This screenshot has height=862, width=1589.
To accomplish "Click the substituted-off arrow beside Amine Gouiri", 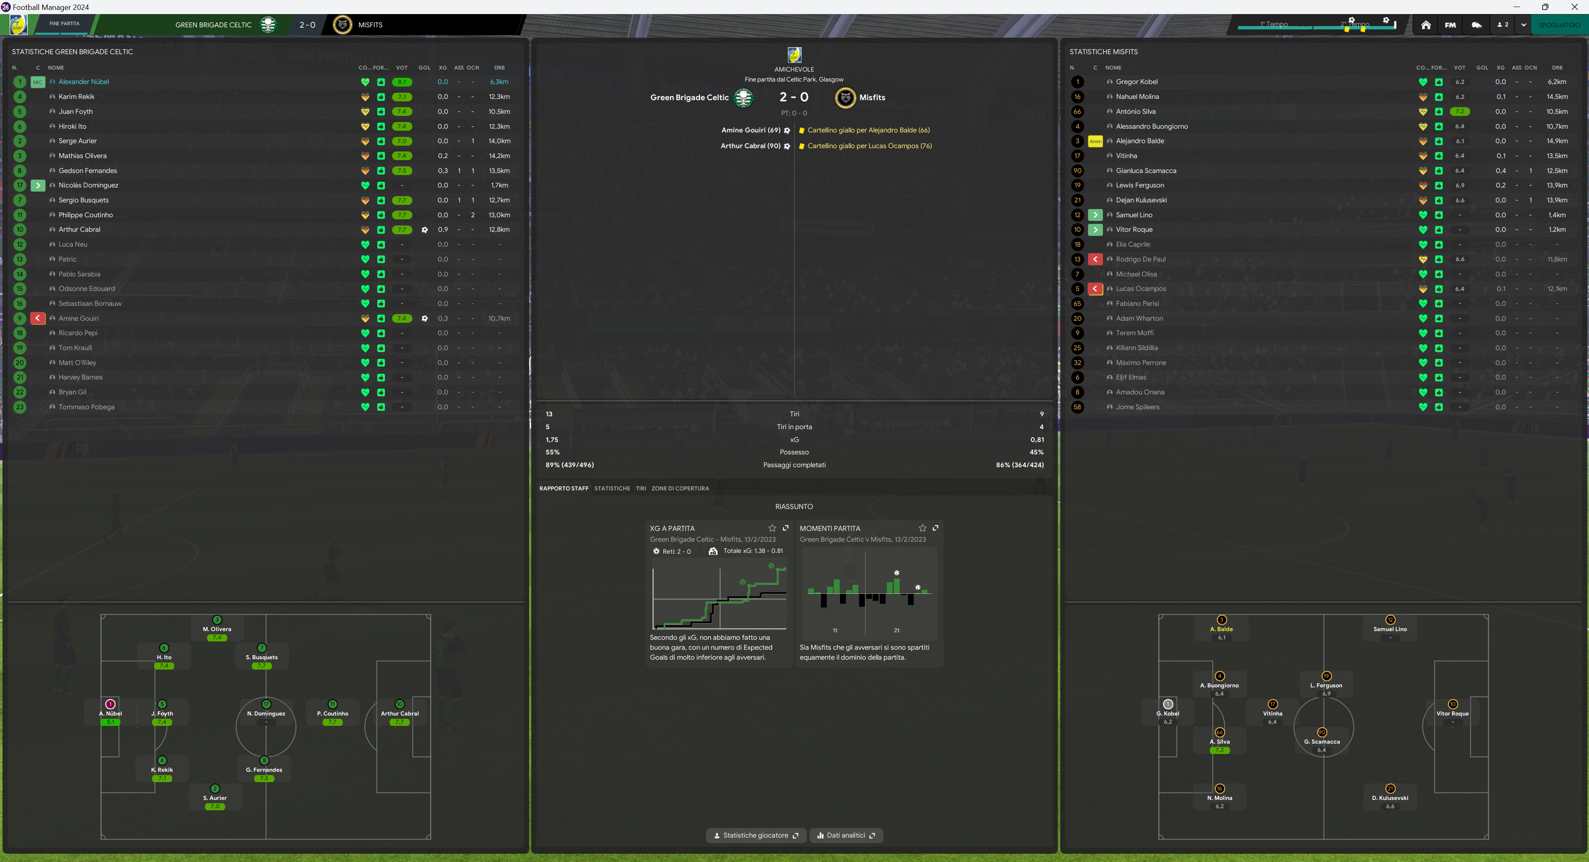I will click(38, 319).
